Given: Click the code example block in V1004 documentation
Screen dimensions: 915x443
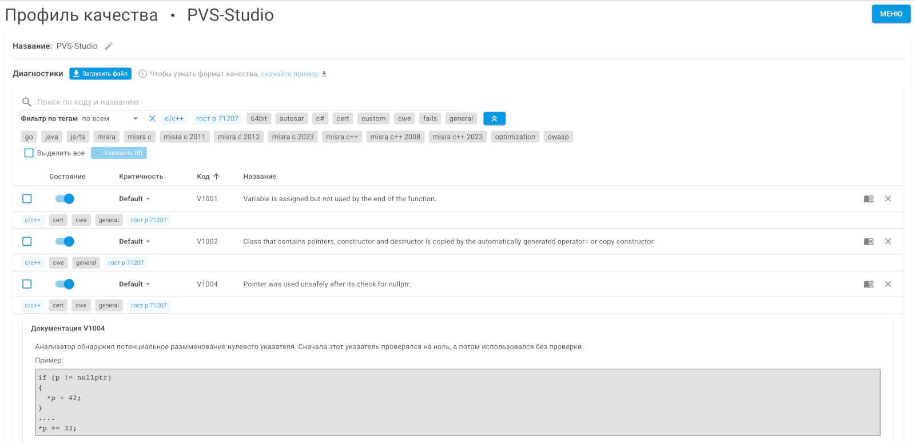Looking at the screenshot, I should (457, 402).
